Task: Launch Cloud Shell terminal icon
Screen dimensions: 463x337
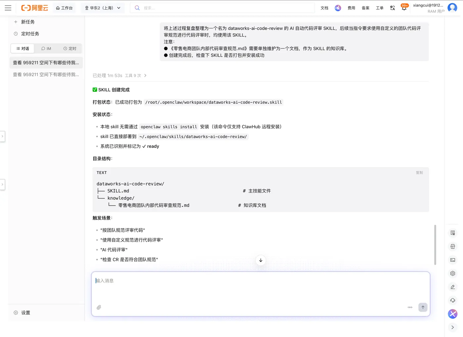Action: 453,260
